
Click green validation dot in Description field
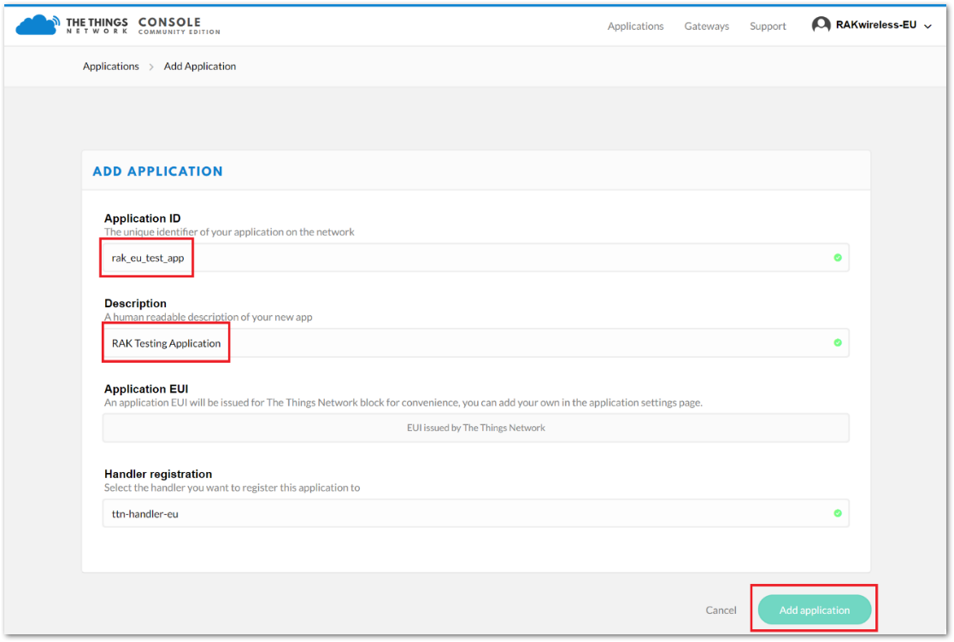(838, 343)
